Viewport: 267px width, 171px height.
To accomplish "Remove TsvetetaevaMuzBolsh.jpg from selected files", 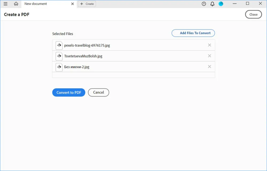I will click(210, 56).
